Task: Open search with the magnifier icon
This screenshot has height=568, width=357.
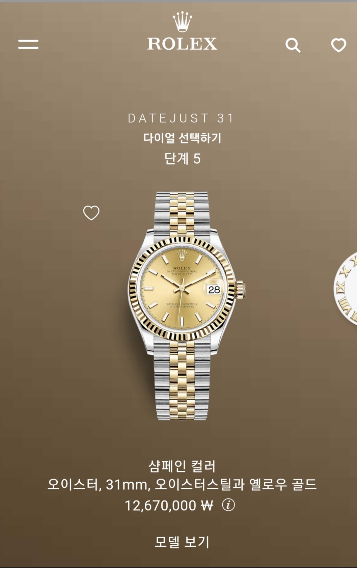Action: coord(293,45)
